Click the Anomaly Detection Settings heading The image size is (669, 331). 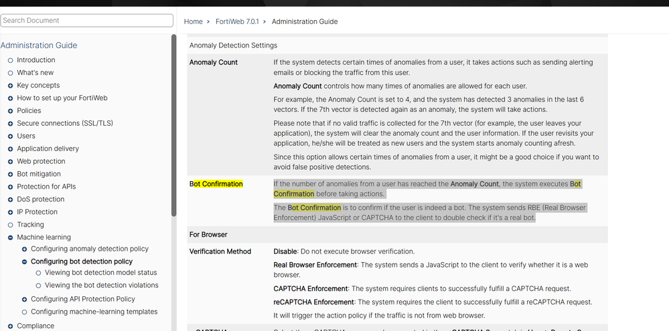point(234,45)
